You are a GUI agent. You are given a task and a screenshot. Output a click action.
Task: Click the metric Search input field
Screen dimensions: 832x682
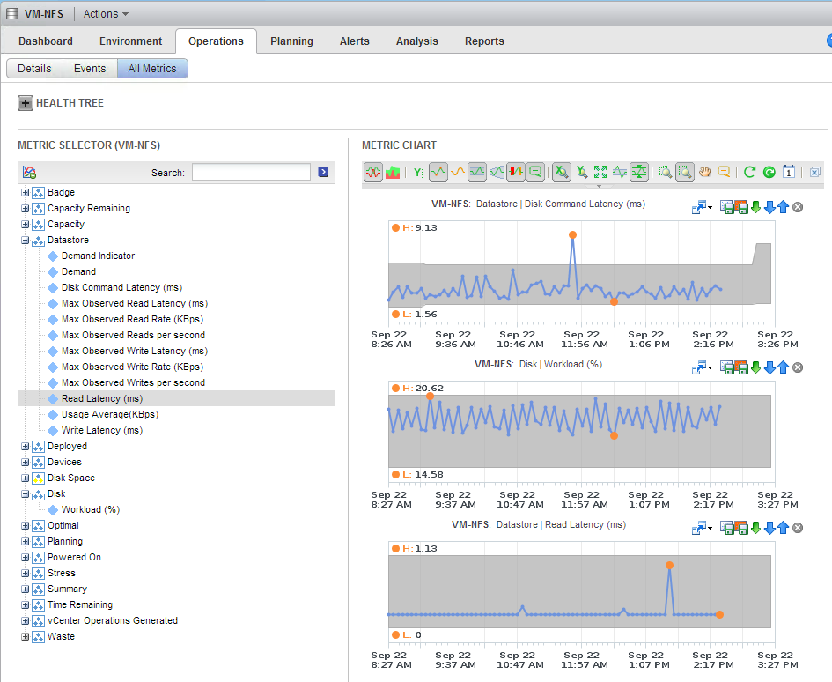click(x=251, y=173)
